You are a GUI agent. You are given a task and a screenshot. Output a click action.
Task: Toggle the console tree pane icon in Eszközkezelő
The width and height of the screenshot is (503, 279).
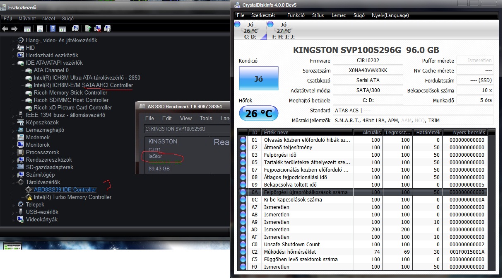pos(27,29)
